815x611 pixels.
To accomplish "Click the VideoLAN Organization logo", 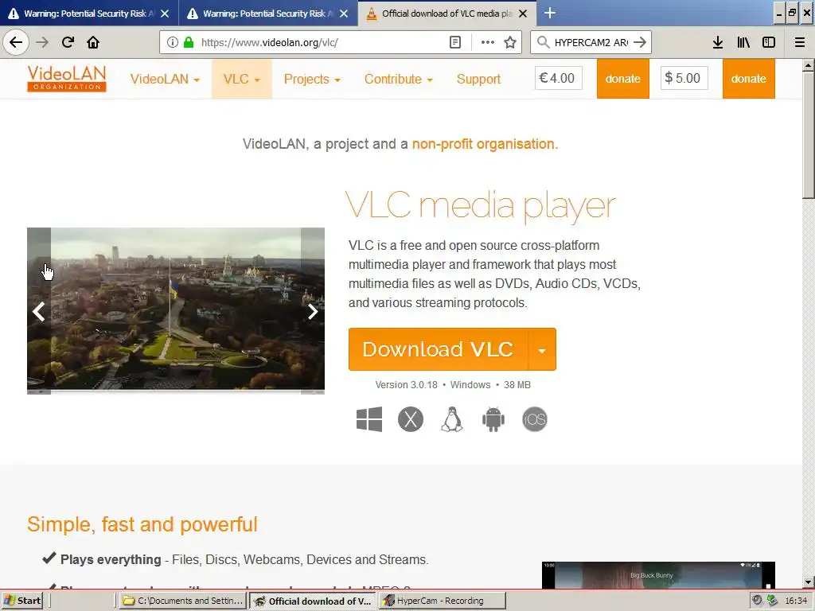I will tap(67, 79).
